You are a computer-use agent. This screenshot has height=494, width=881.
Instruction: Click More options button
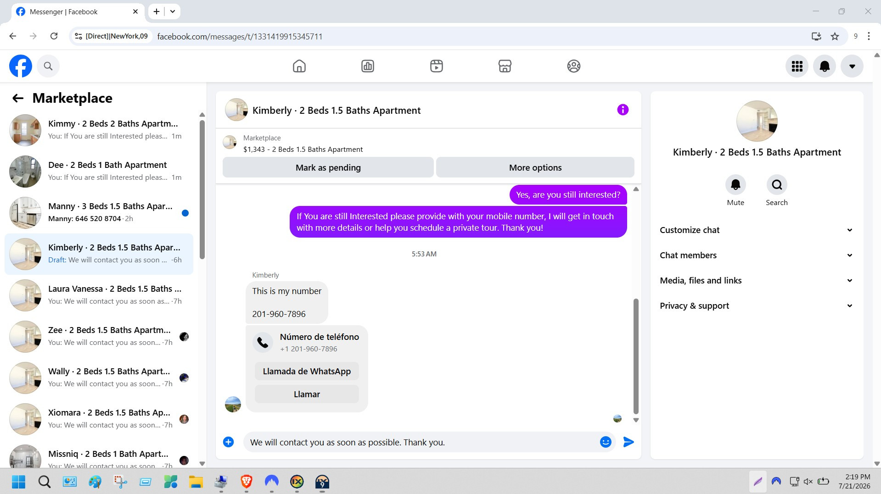click(535, 167)
